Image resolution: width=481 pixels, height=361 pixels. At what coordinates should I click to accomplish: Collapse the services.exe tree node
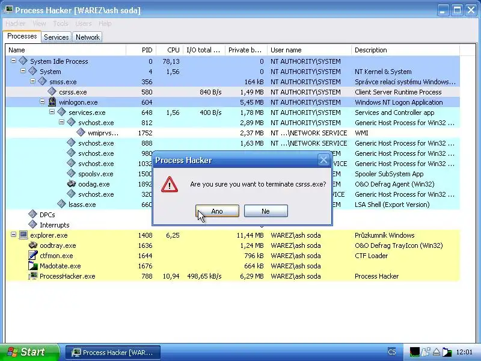click(52, 112)
